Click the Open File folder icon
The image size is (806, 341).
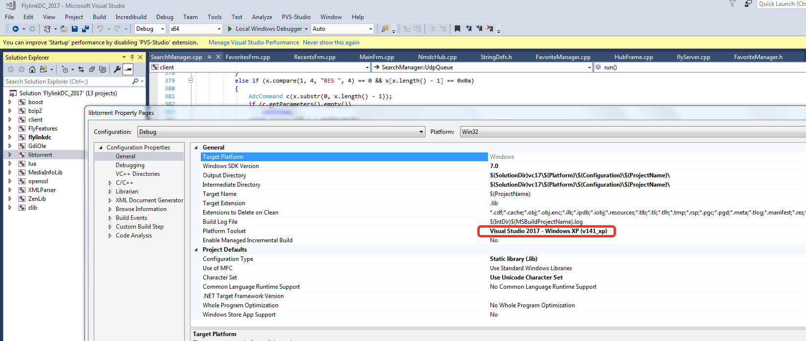click(x=64, y=29)
